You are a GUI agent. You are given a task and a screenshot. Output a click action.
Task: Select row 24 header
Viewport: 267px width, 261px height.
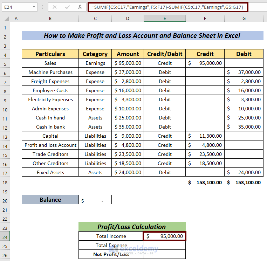pos(5,236)
